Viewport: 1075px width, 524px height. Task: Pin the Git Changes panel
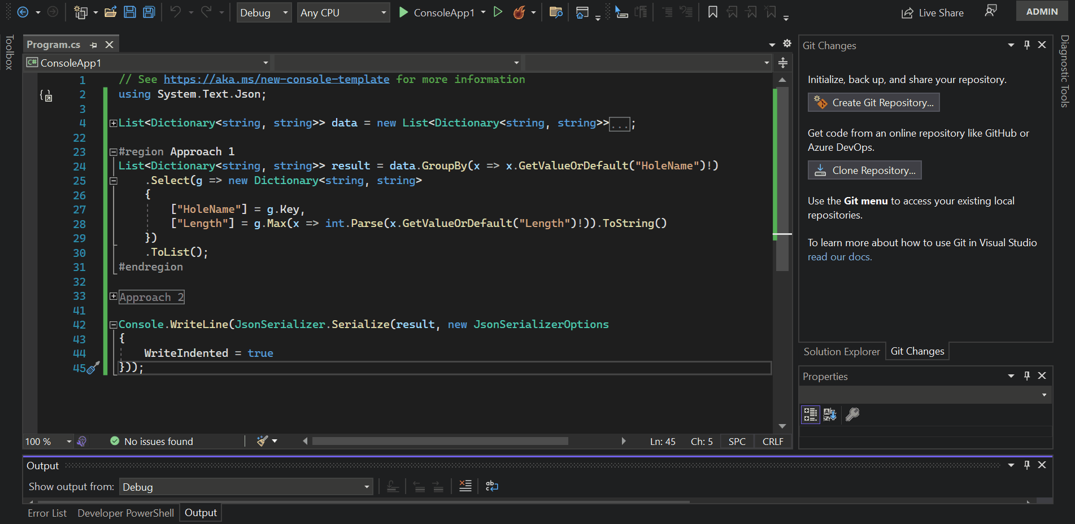pyautogui.click(x=1026, y=45)
